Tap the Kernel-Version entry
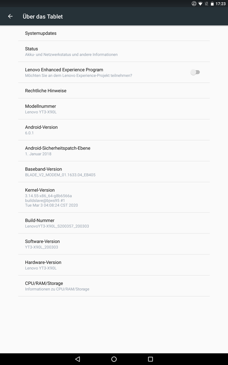Image resolution: width=228 pixels, height=365 pixels. [x=114, y=197]
